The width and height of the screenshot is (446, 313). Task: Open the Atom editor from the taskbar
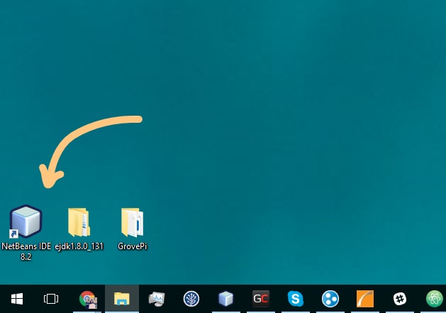(435, 299)
